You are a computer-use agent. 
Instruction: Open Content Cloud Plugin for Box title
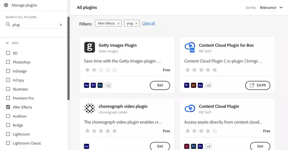[x=226, y=45]
